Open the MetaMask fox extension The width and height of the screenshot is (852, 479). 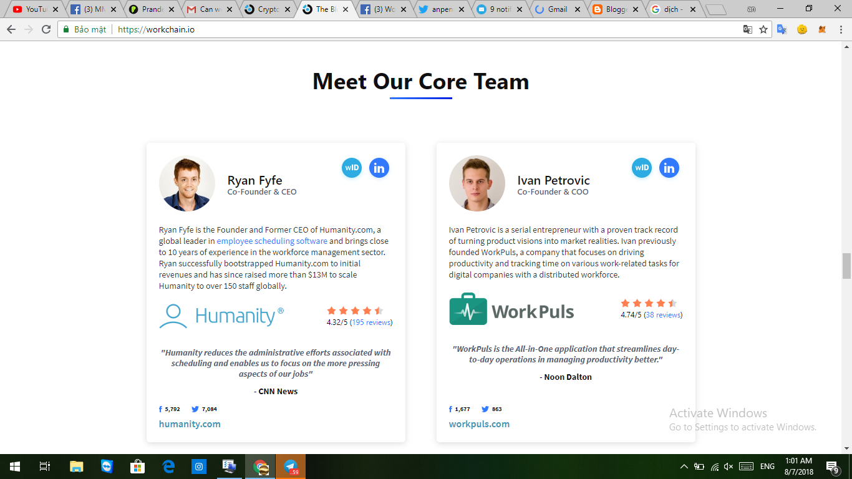click(x=822, y=29)
